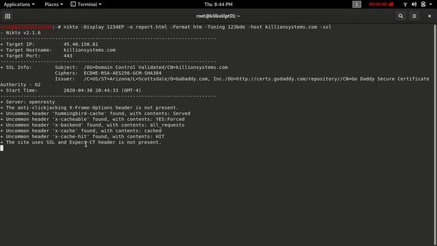Click the 'x-cacheable' header line
This screenshot has height=246, width=437.
point(93,120)
